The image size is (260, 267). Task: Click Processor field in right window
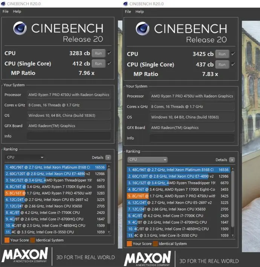(x=192, y=96)
